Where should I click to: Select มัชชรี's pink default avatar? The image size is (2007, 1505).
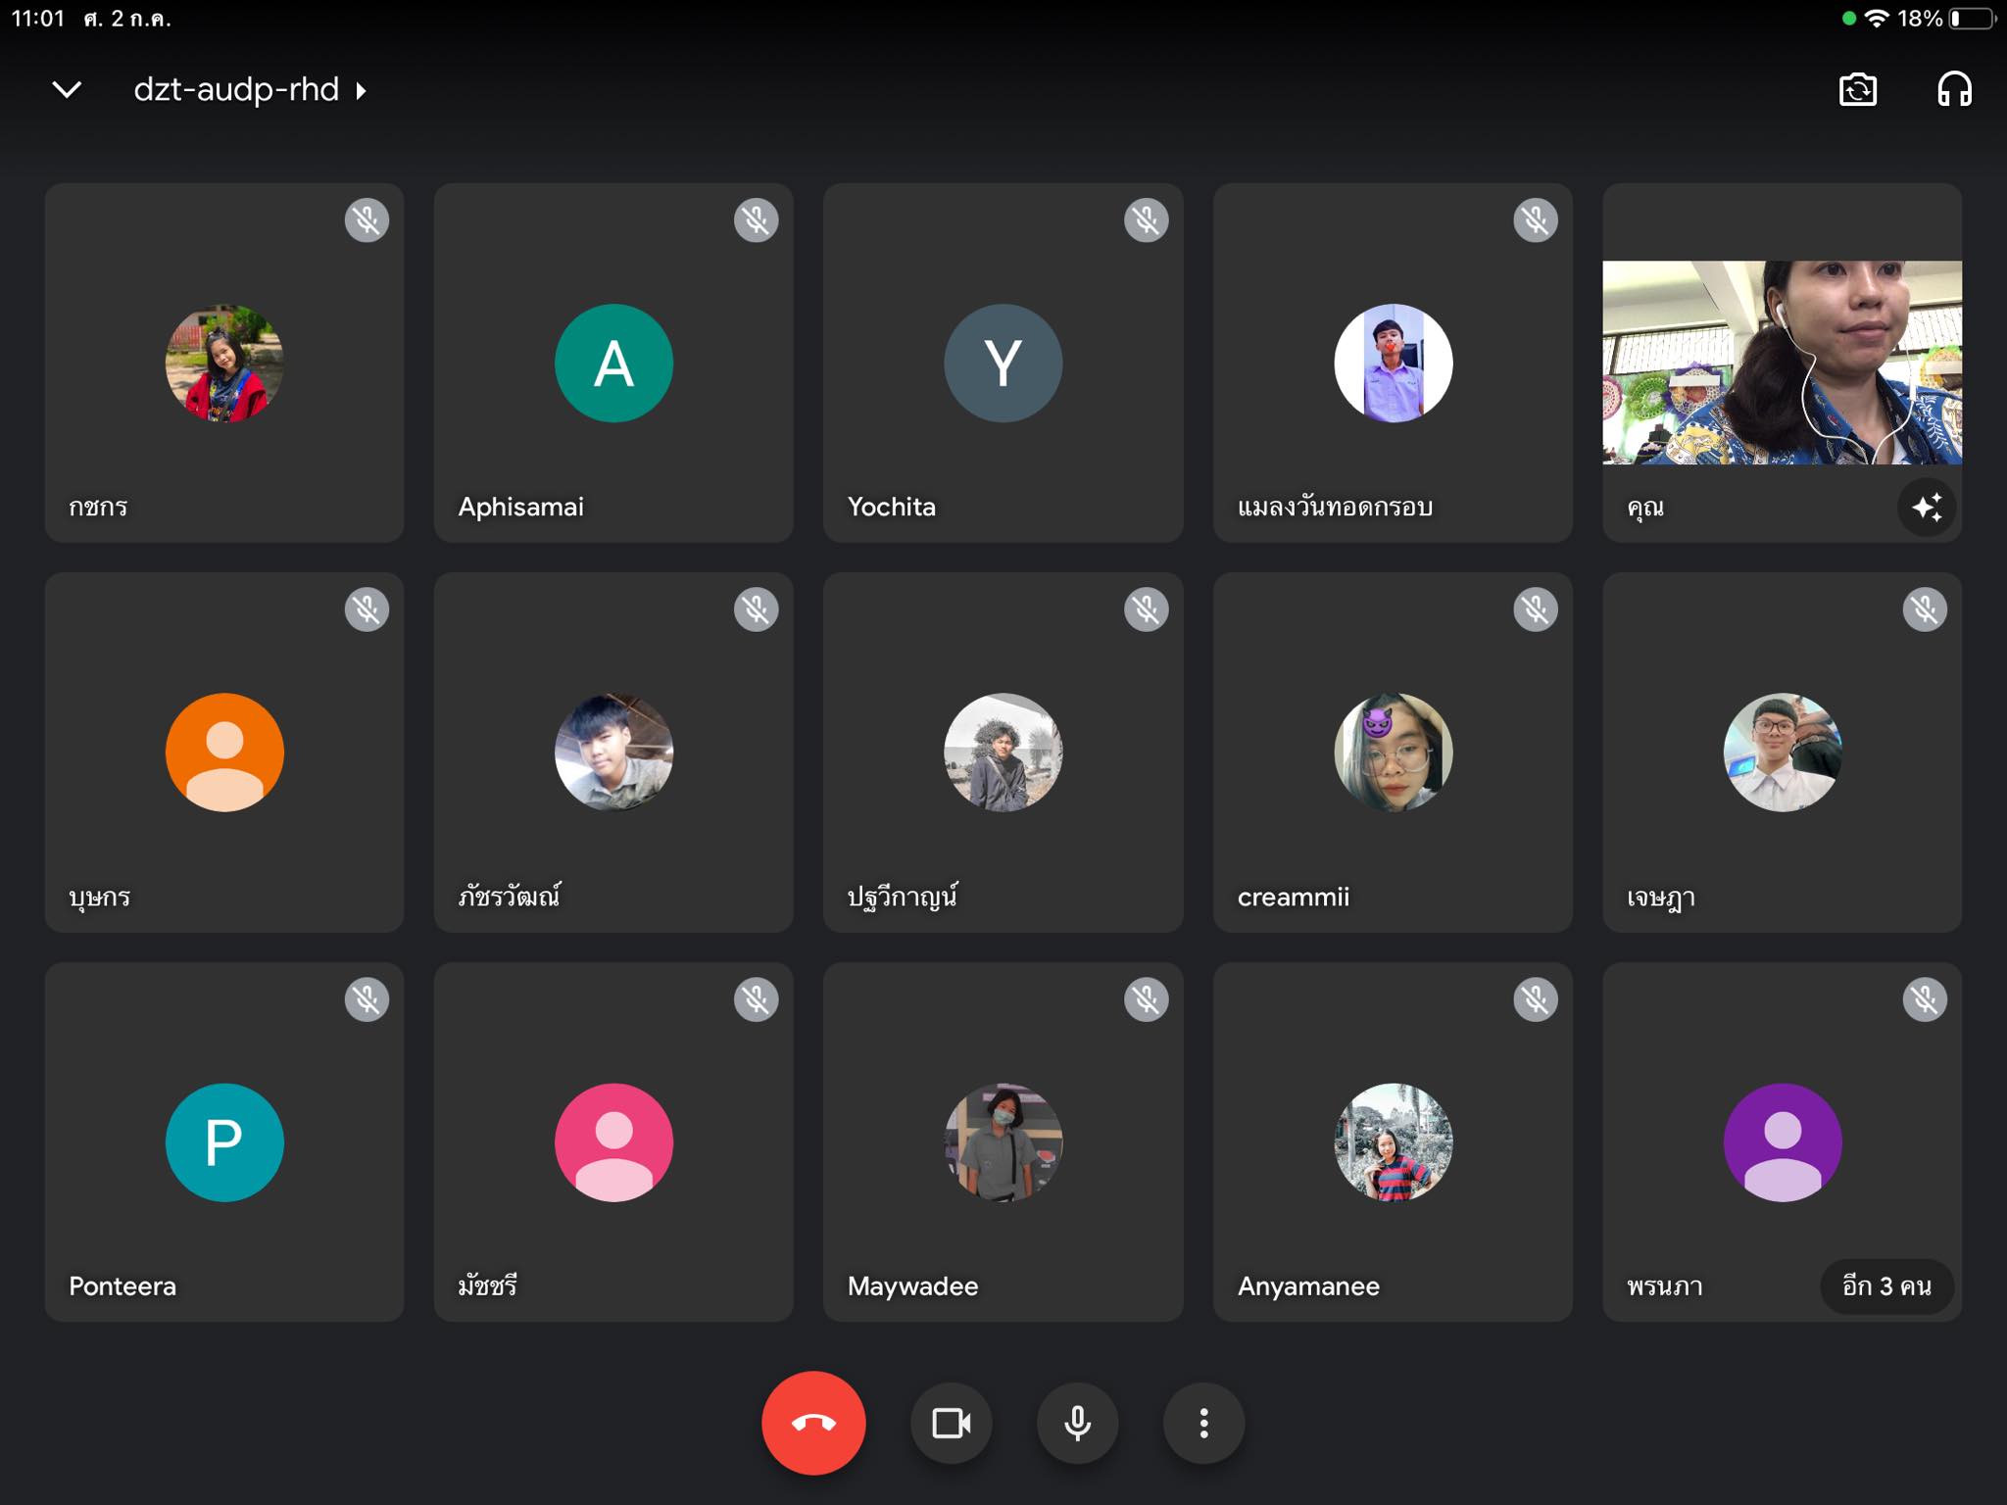[613, 1141]
